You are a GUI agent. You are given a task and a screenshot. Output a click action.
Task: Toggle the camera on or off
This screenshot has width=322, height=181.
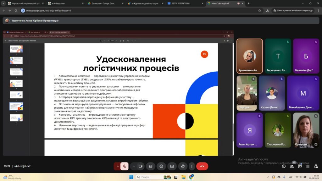point(141,166)
